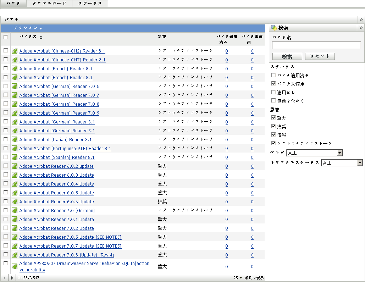This screenshot has height=282, width=365.
Task: Click the 影響 column header
Action: tap(162, 37)
